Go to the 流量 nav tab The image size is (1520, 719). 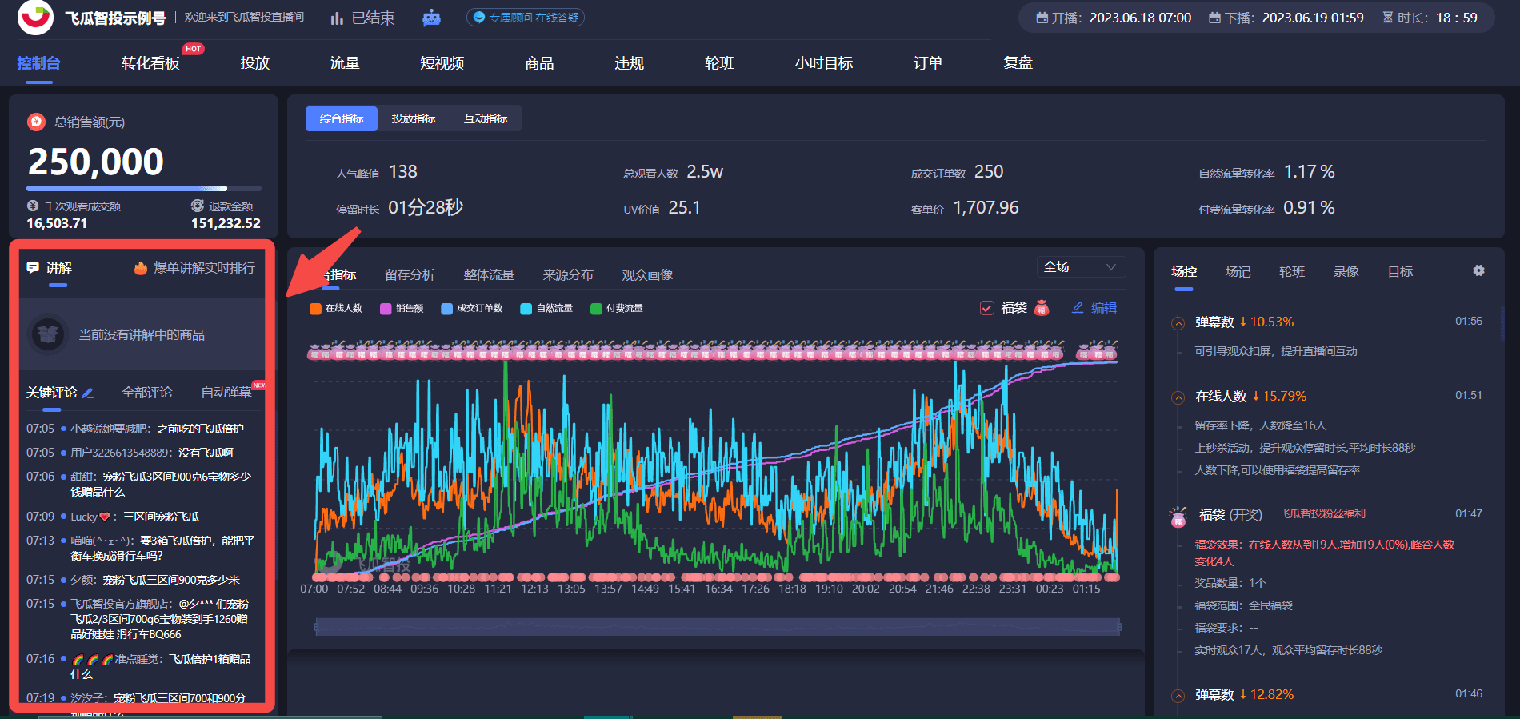[345, 63]
